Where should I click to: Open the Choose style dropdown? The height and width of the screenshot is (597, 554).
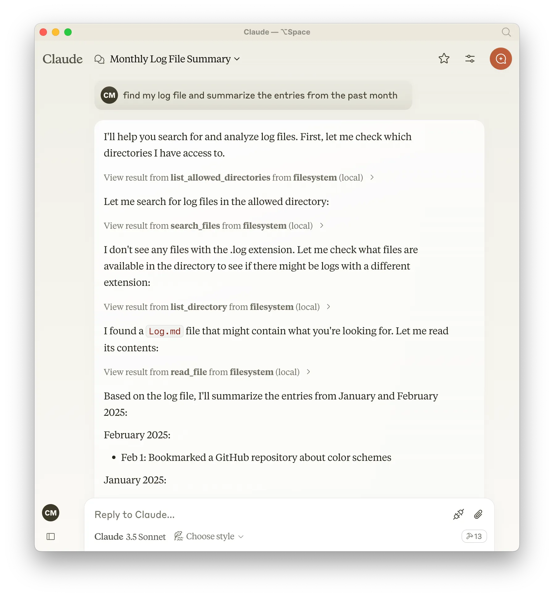(209, 536)
